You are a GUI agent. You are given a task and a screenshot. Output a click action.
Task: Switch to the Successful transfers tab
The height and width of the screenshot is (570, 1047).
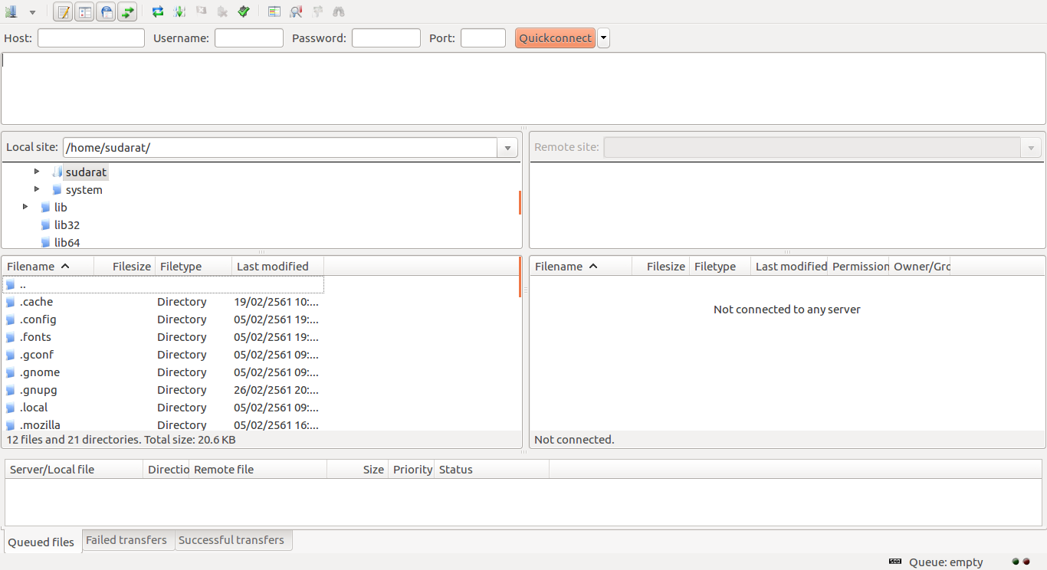point(231,540)
